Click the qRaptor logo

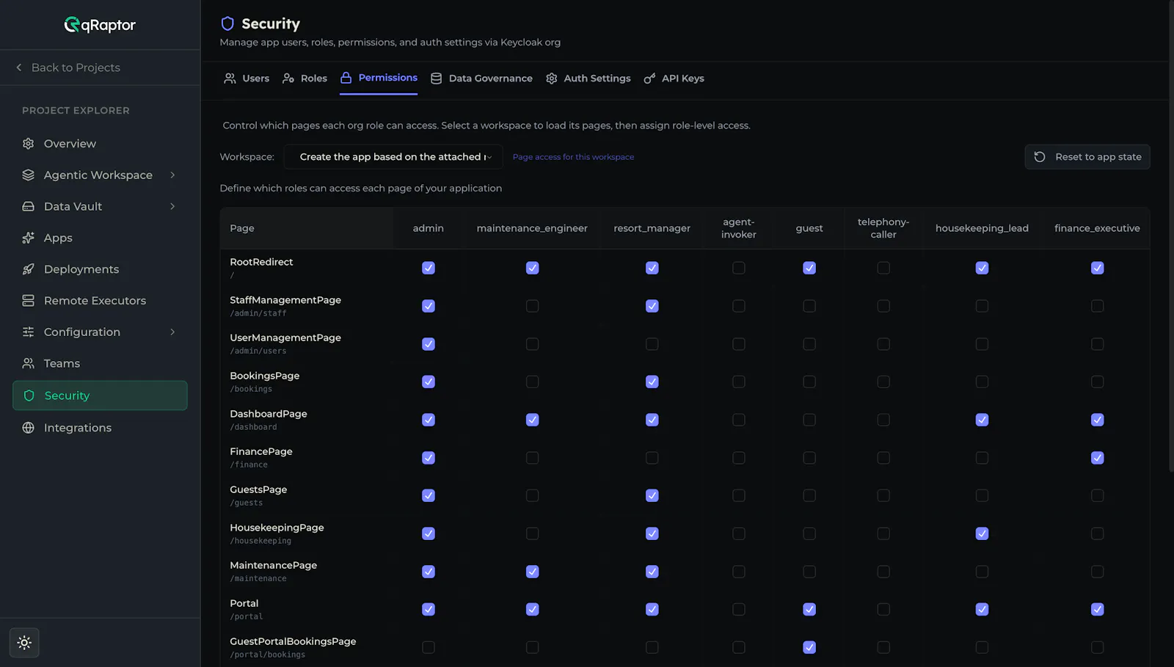[x=100, y=25]
